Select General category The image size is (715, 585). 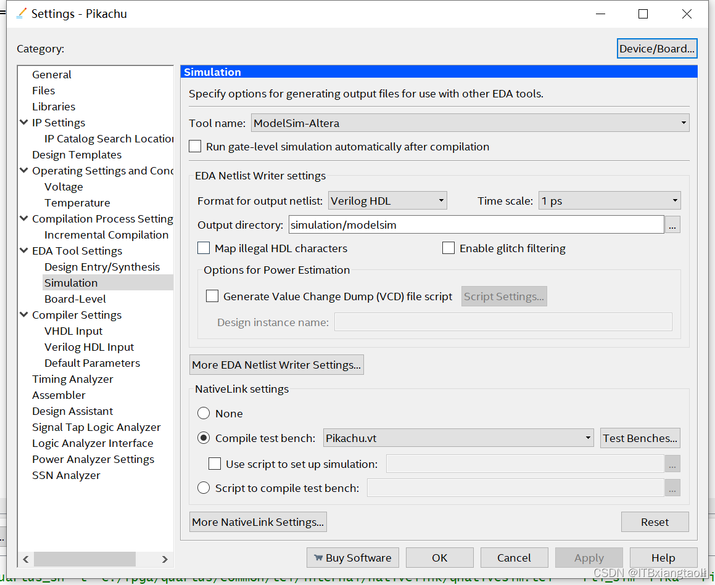(x=52, y=75)
